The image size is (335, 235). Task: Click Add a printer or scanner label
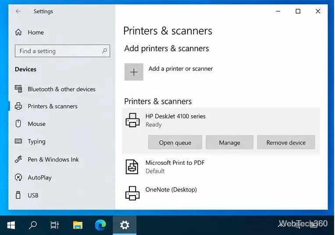181,68
